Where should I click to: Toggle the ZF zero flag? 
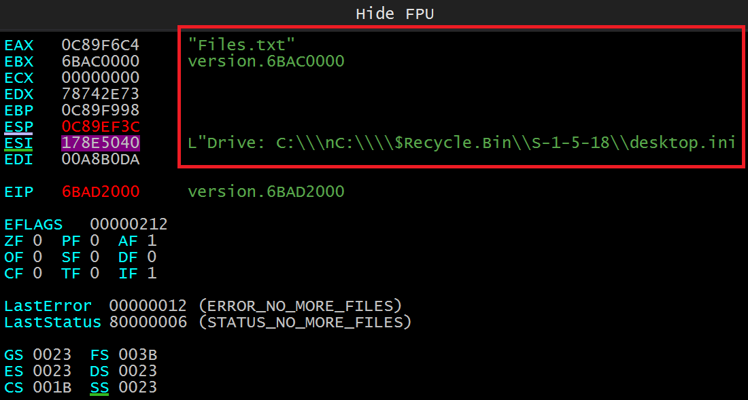coord(37,241)
